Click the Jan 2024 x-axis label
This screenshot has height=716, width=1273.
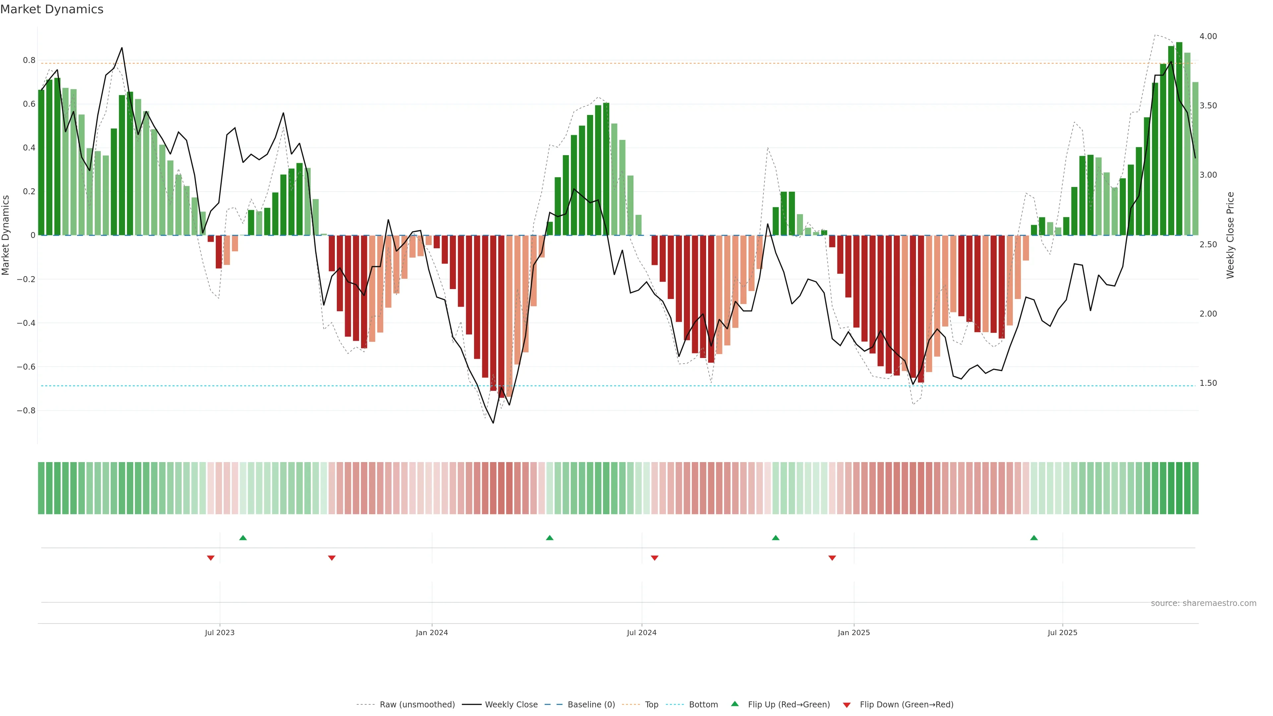tap(431, 632)
